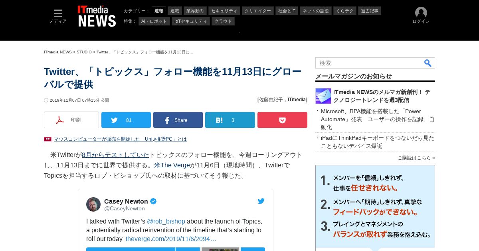Click Casey Newton name in tweet
Viewport: 479px width, 251px height.
pyautogui.click(x=126, y=201)
